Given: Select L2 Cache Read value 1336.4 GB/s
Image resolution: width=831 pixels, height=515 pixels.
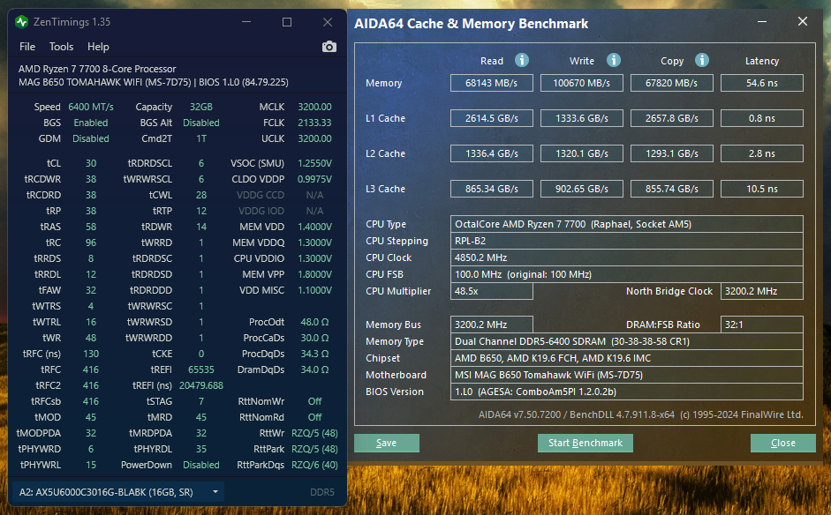Looking at the screenshot, I should coord(491,153).
